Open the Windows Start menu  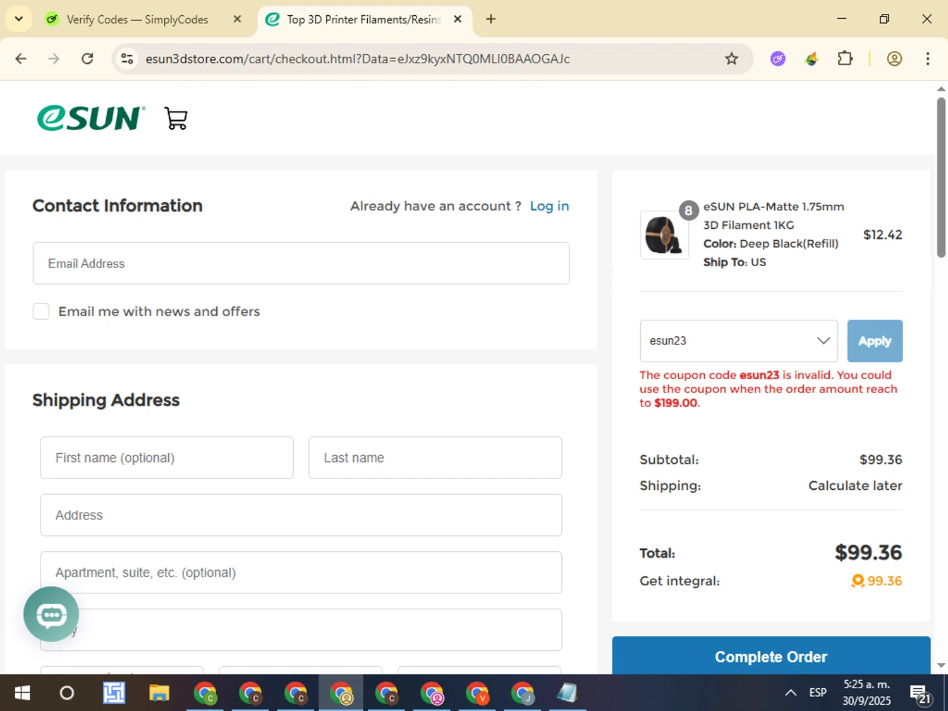coord(22,693)
